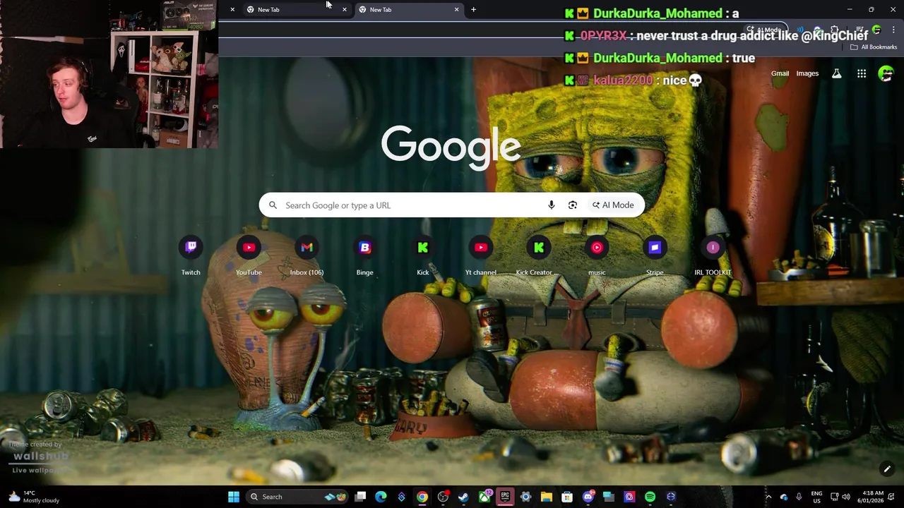Show hidden system tray icons
Screen dimensions: 904x508
coord(768,497)
